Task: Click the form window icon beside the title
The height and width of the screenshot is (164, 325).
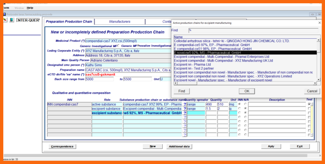Action: click(x=4, y=14)
